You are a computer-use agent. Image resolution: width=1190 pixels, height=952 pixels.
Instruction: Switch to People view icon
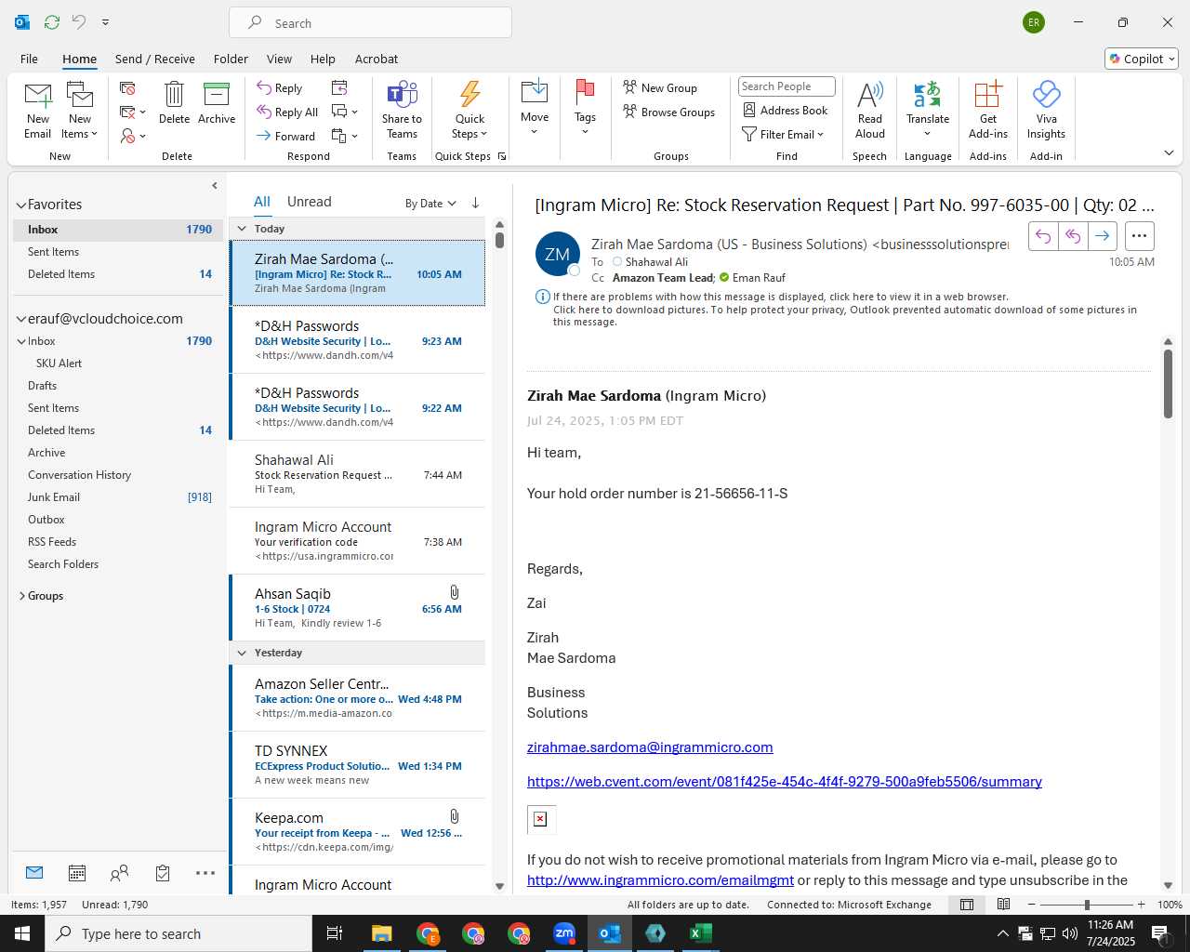click(x=119, y=873)
